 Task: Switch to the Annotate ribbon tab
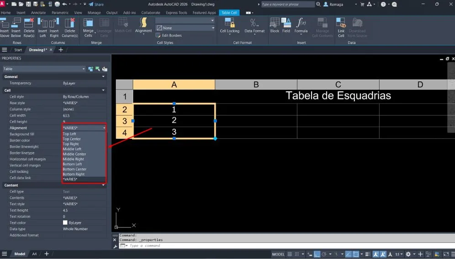[38, 13]
